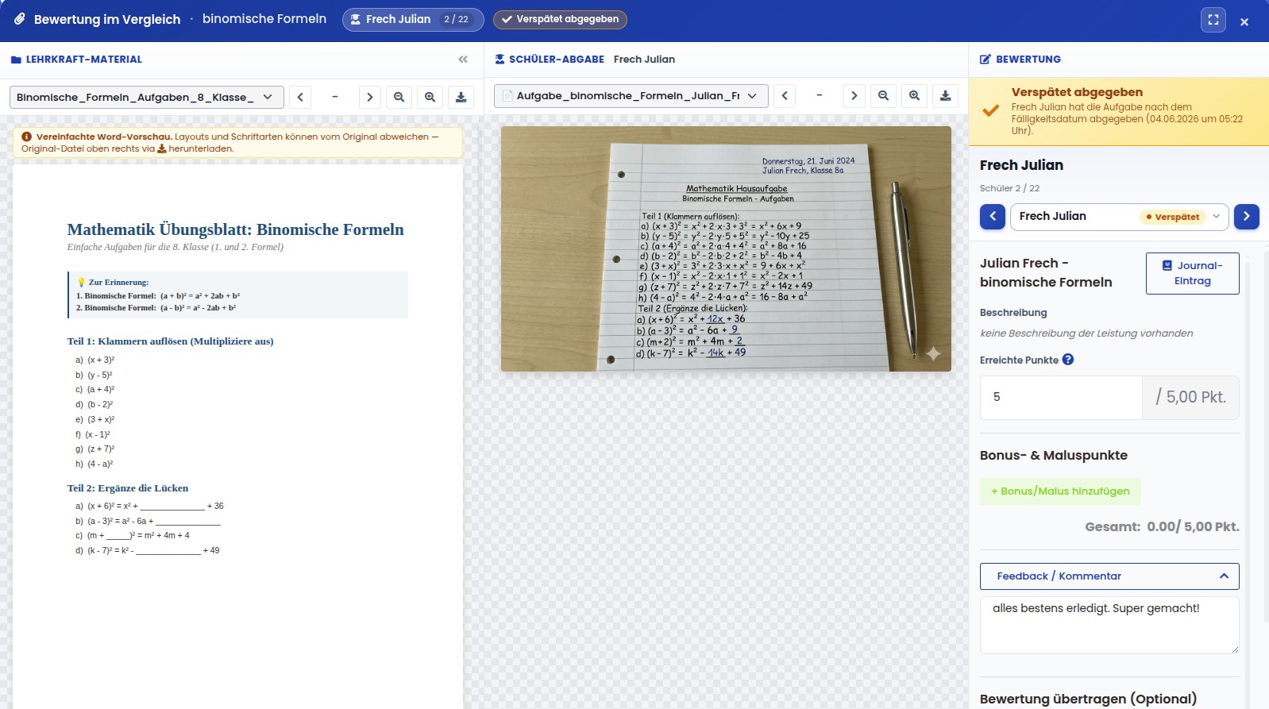The image size is (1269, 709).
Task: Open student submission file dropdown
Action: [x=631, y=95]
